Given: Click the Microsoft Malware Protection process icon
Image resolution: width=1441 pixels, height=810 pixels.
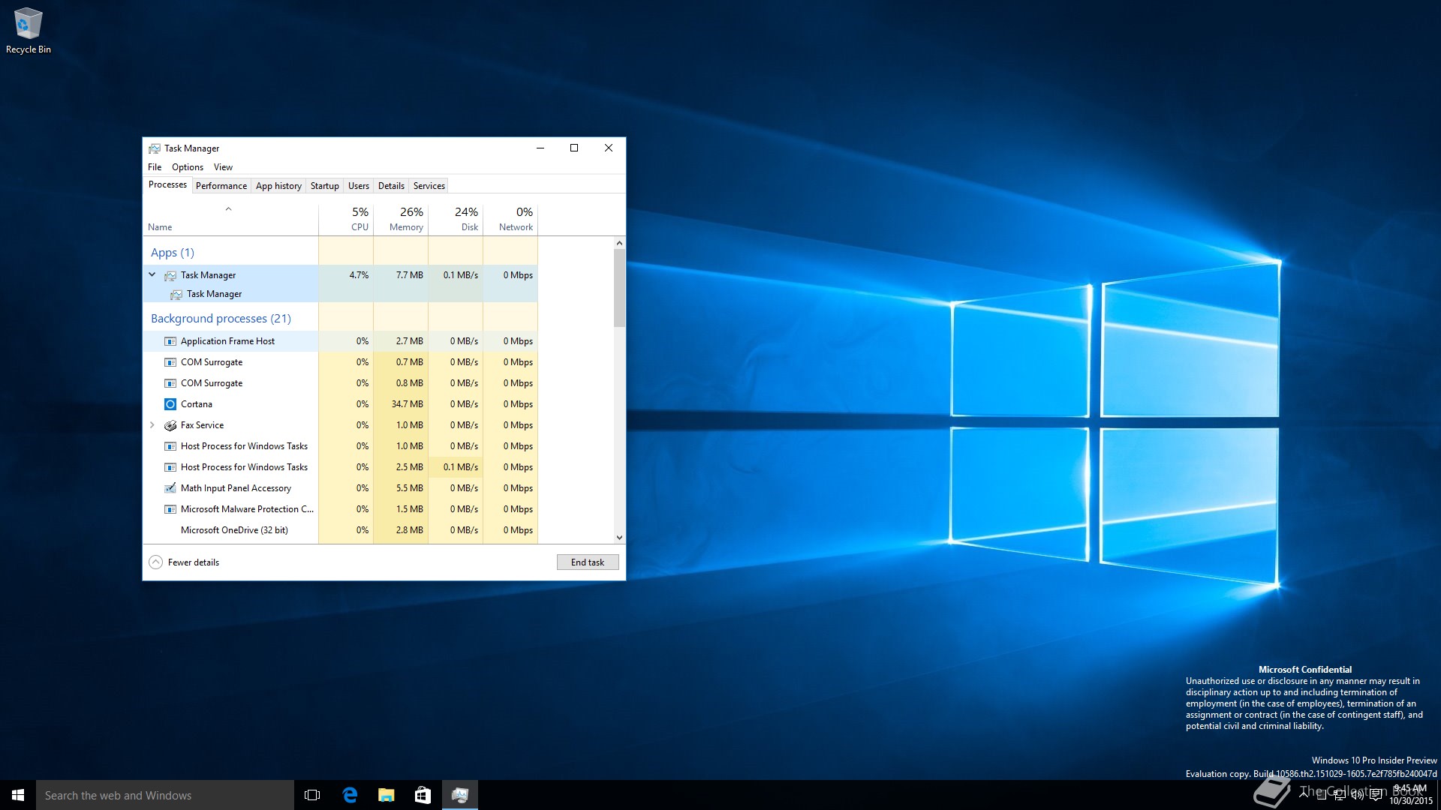Looking at the screenshot, I should 170,509.
